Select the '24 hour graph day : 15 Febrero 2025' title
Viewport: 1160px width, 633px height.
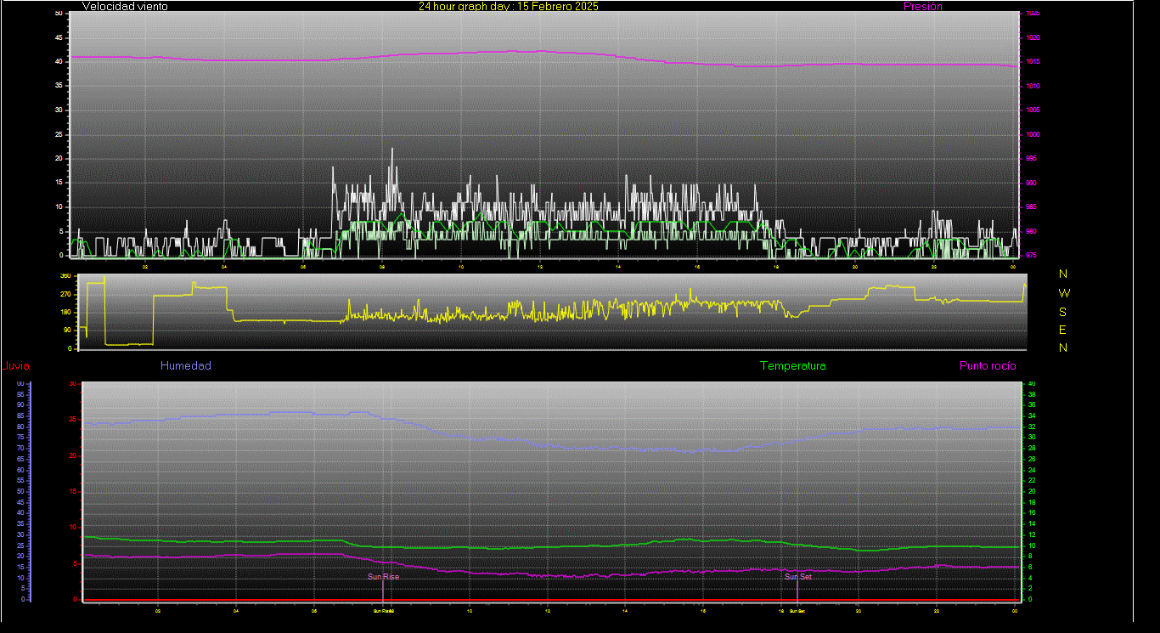(509, 6)
